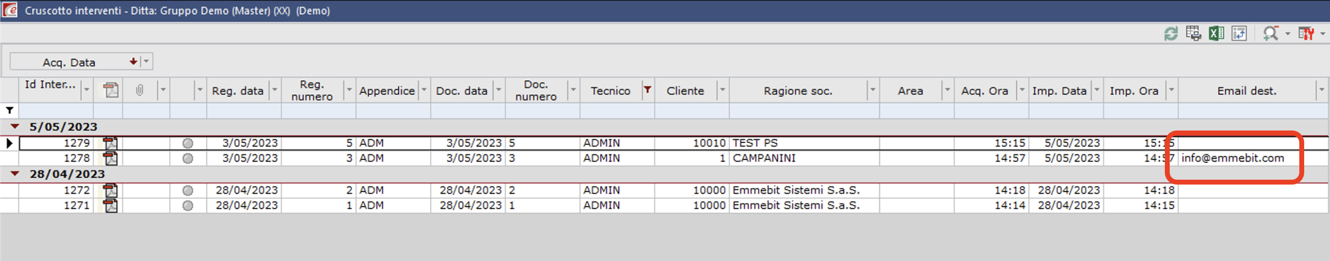Open dropdown next to grid settings icon
This screenshot has height=261, width=1330.
tap(1322, 34)
